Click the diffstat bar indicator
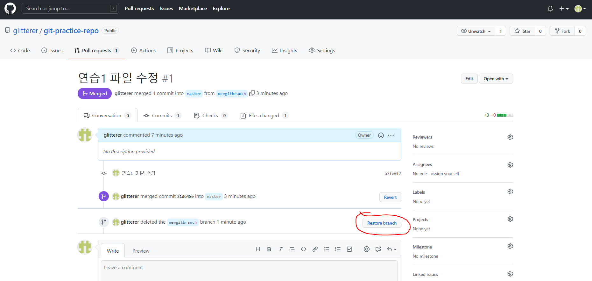This screenshot has width=592, height=281. [x=505, y=115]
